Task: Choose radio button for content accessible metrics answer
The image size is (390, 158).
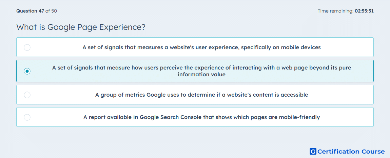Action: [27, 95]
